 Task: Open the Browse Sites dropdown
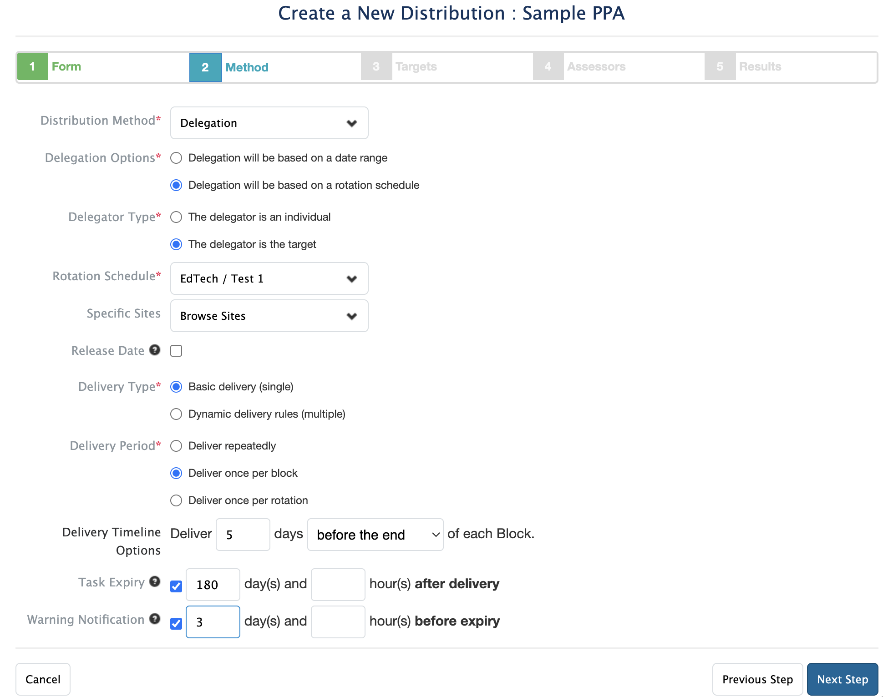[269, 316]
